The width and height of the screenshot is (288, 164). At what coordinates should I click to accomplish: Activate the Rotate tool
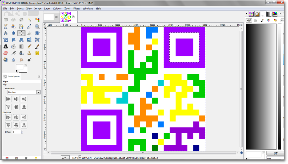[x=37, y=33]
